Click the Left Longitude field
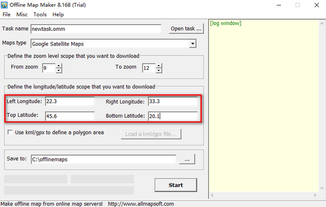Image resolution: width=326 pixels, height=207 pixels. point(70,101)
